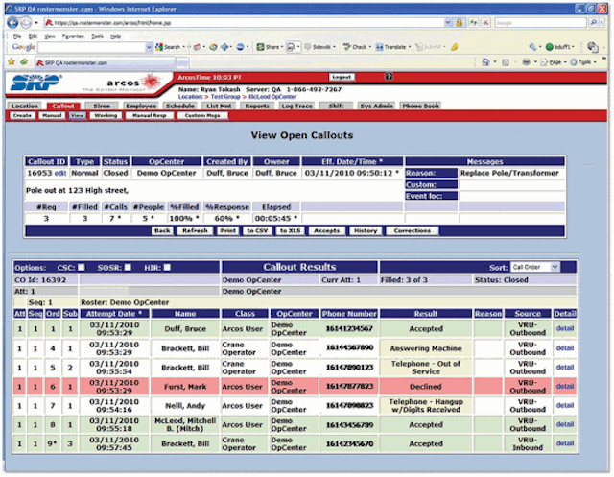Click the help question mark icon in red header
The height and width of the screenshot is (477, 614).
[389, 77]
